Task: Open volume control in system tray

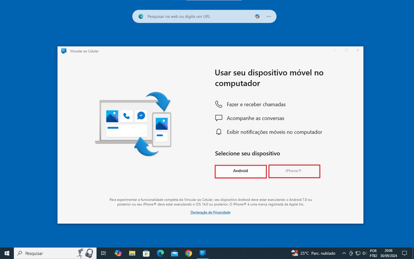Action: (x=365, y=253)
